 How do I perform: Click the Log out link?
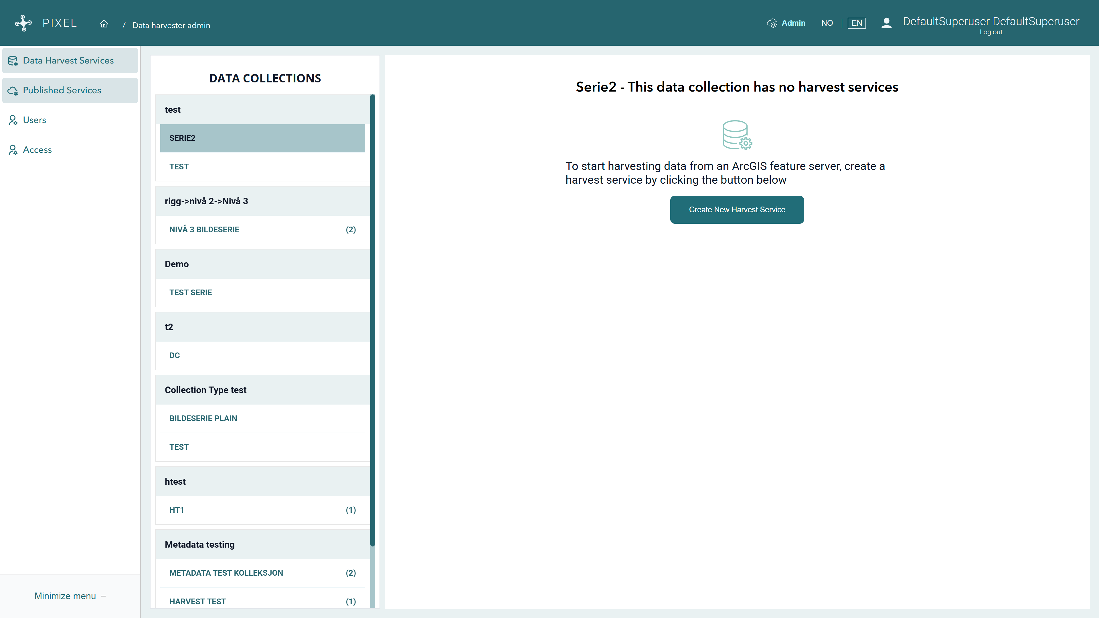point(991,32)
